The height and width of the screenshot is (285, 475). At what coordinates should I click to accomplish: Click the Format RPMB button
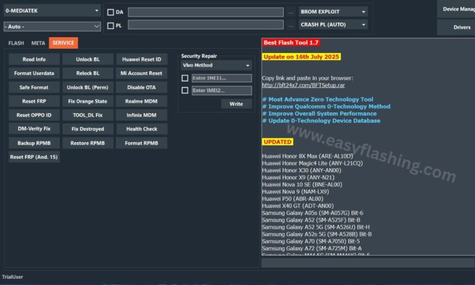(142, 143)
